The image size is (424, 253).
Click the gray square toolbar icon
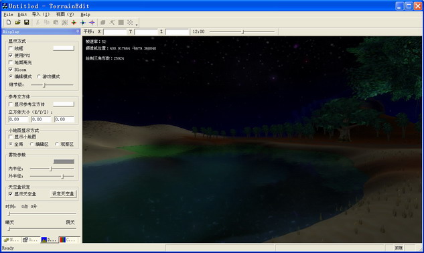click(x=121, y=23)
